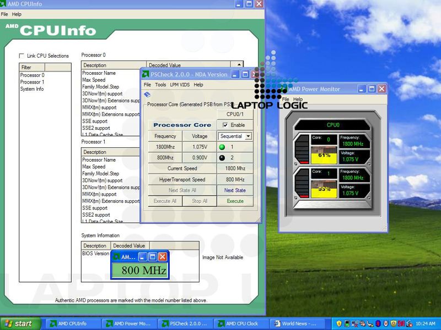The height and width of the screenshot is (330, 441).
Task: Click the white shield with red V tray icon
Action: [x=386, y=323]
